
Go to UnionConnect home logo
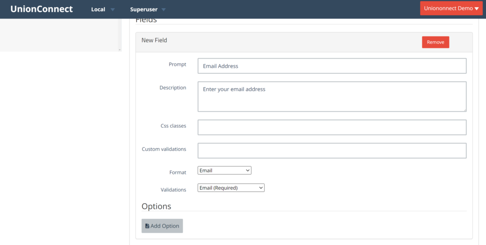click(x=42, y=9)
